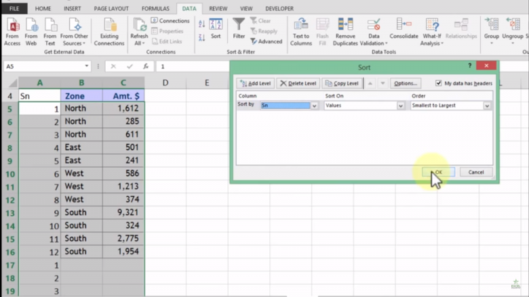Switch to the FORMULAS tab
Viewport: 529px width, 297px height.
[155, 8]
